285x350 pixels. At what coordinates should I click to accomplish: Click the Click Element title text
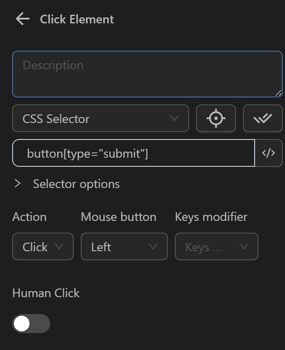pyautogui.click(x=76, y=19)
